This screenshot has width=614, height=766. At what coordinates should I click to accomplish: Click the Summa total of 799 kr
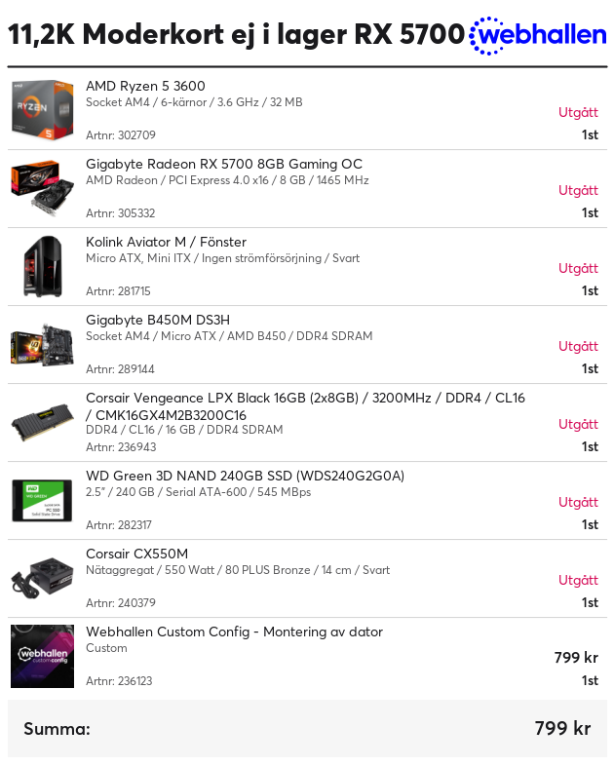click(x=562, y=728)
